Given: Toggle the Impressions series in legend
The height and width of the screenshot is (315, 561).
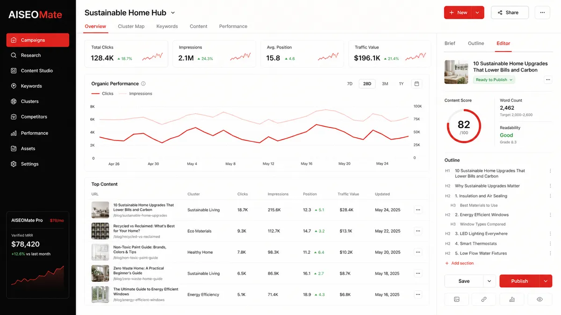Looking at the screenshot, I should 135,93.
